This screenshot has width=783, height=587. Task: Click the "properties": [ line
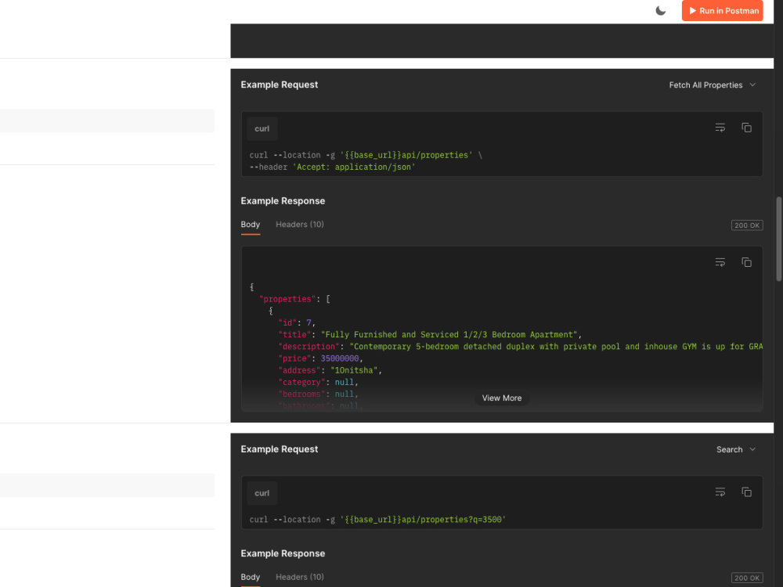point(294,299)
